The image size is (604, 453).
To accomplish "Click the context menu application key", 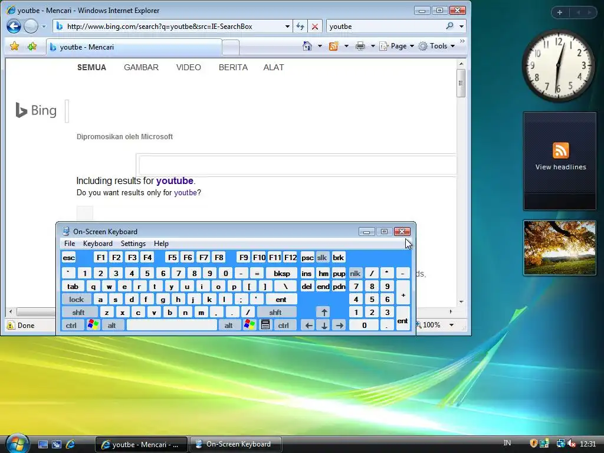I will [x=265, y=325].
